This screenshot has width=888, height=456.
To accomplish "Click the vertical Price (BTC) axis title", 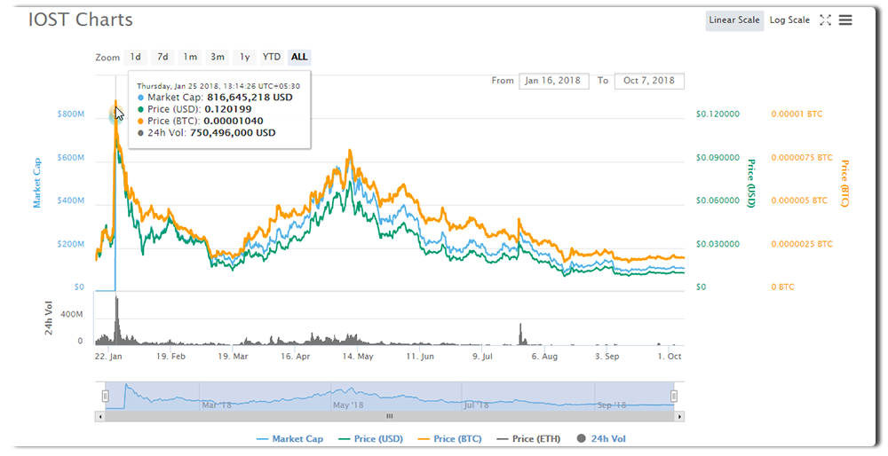I will (844, 184).
